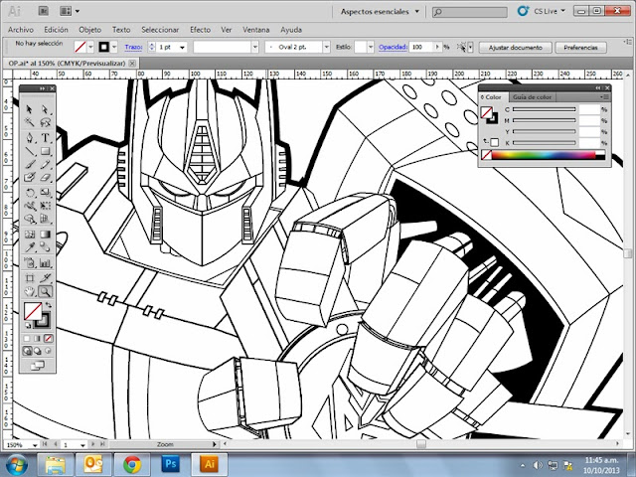Screen dimensions: 636x477
Task: Toggle fill/stroke swatch in Color panel
Action: tap(488, 113)
